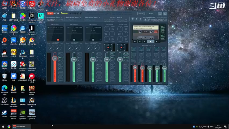
Task: Open A3 hardware output device dropdown
Action: pyautogui.click(x=140, y=19)
